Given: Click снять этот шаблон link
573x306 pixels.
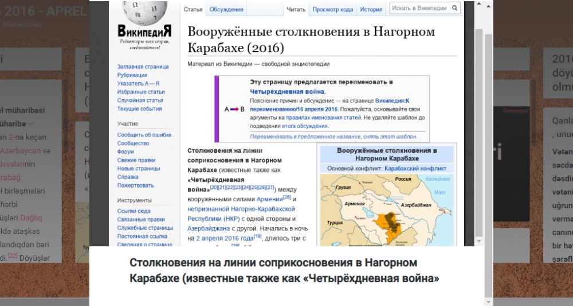Looking at the screenshot, I should (390, 137).
